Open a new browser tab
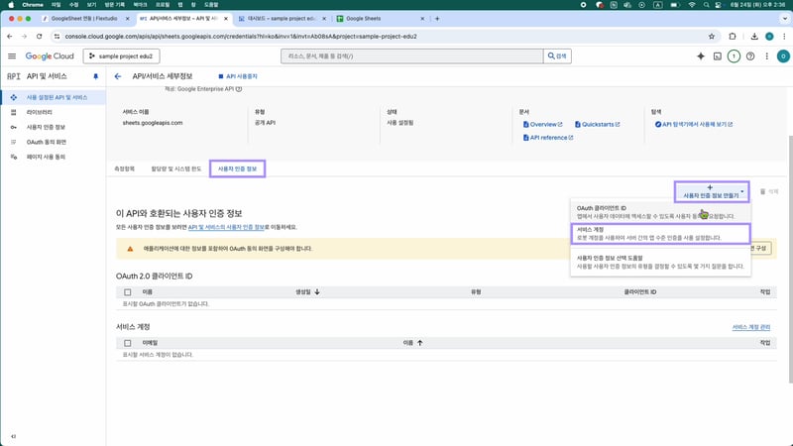This screenshot has width=793, height=446. click(437, 19)
